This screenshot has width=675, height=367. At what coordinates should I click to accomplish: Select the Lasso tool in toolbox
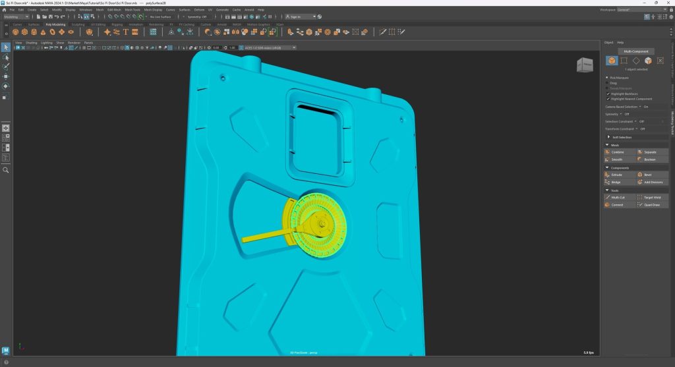click(x=5, y=57)
